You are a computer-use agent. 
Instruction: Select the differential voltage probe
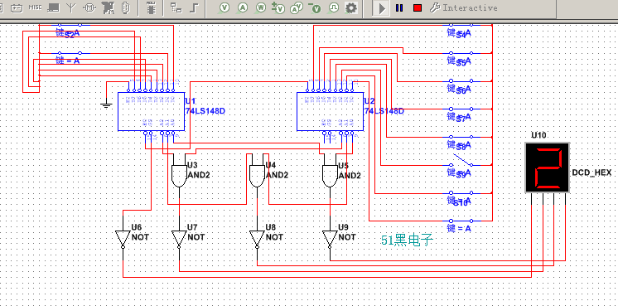pos(279,8)
